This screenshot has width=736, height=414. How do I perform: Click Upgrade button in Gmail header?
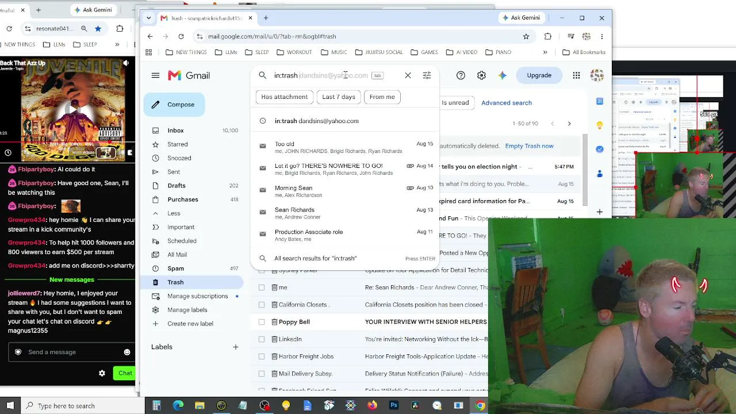539,75
